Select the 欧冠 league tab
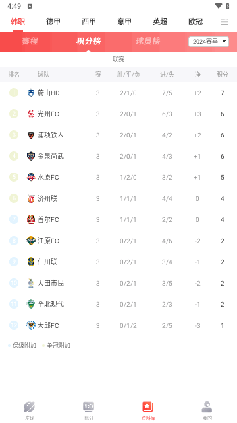 196,22
